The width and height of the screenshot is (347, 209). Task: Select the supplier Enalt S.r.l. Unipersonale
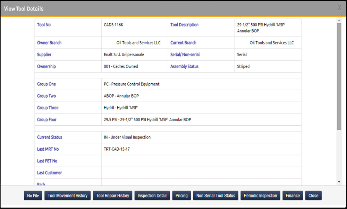124,55
